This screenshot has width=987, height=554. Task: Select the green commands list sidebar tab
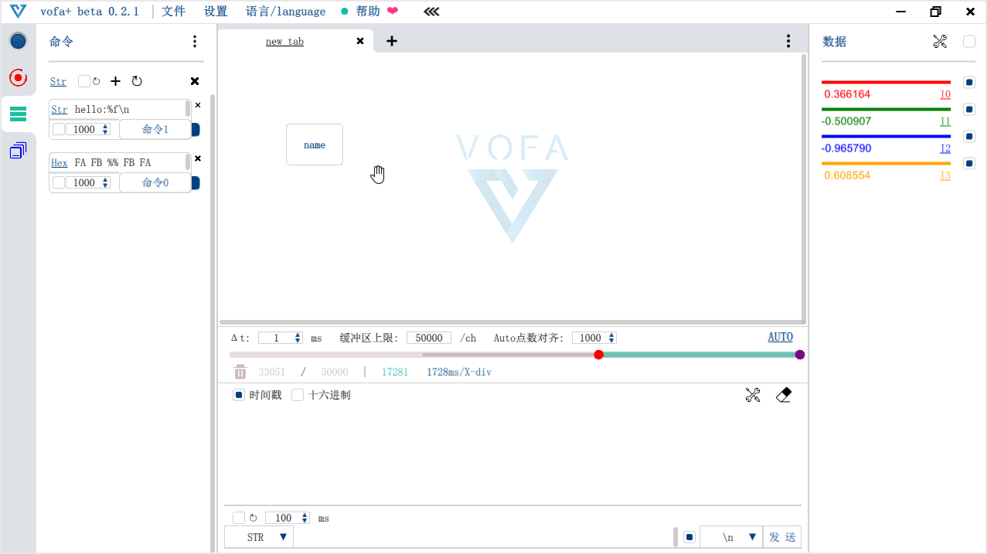(x=18, y=114)
